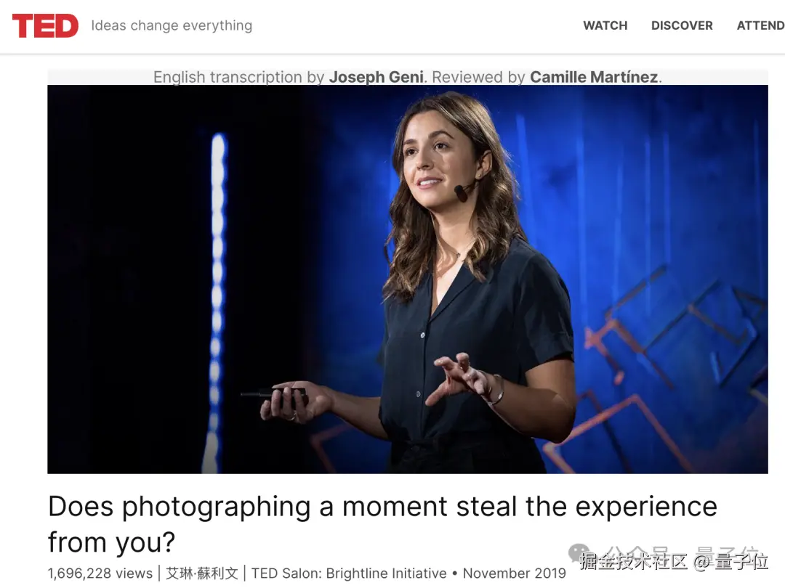Open the DISCOVER menu
785x588 pixels.
click(x=681, y=25)
